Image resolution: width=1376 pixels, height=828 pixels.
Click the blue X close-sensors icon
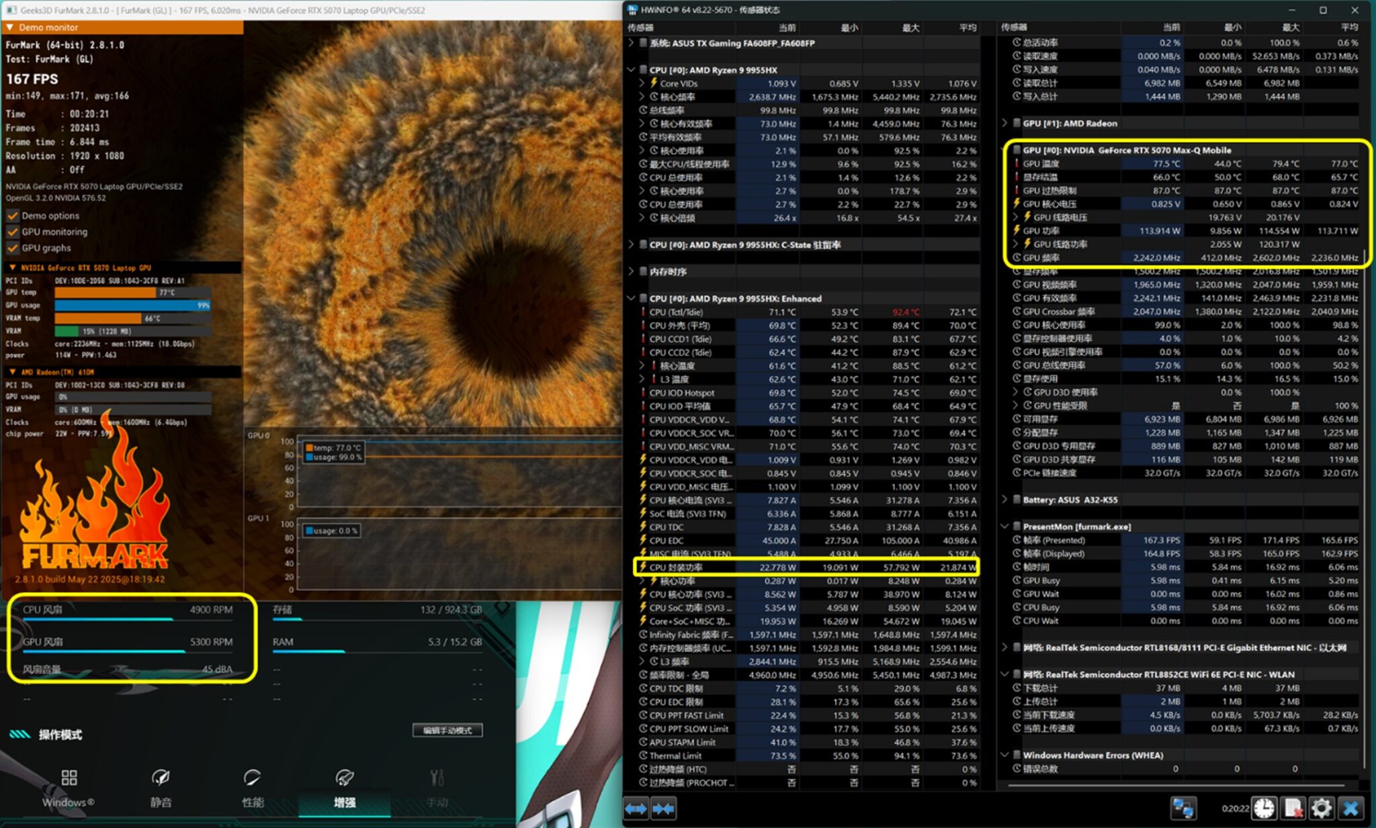(x=1350, y=809)
